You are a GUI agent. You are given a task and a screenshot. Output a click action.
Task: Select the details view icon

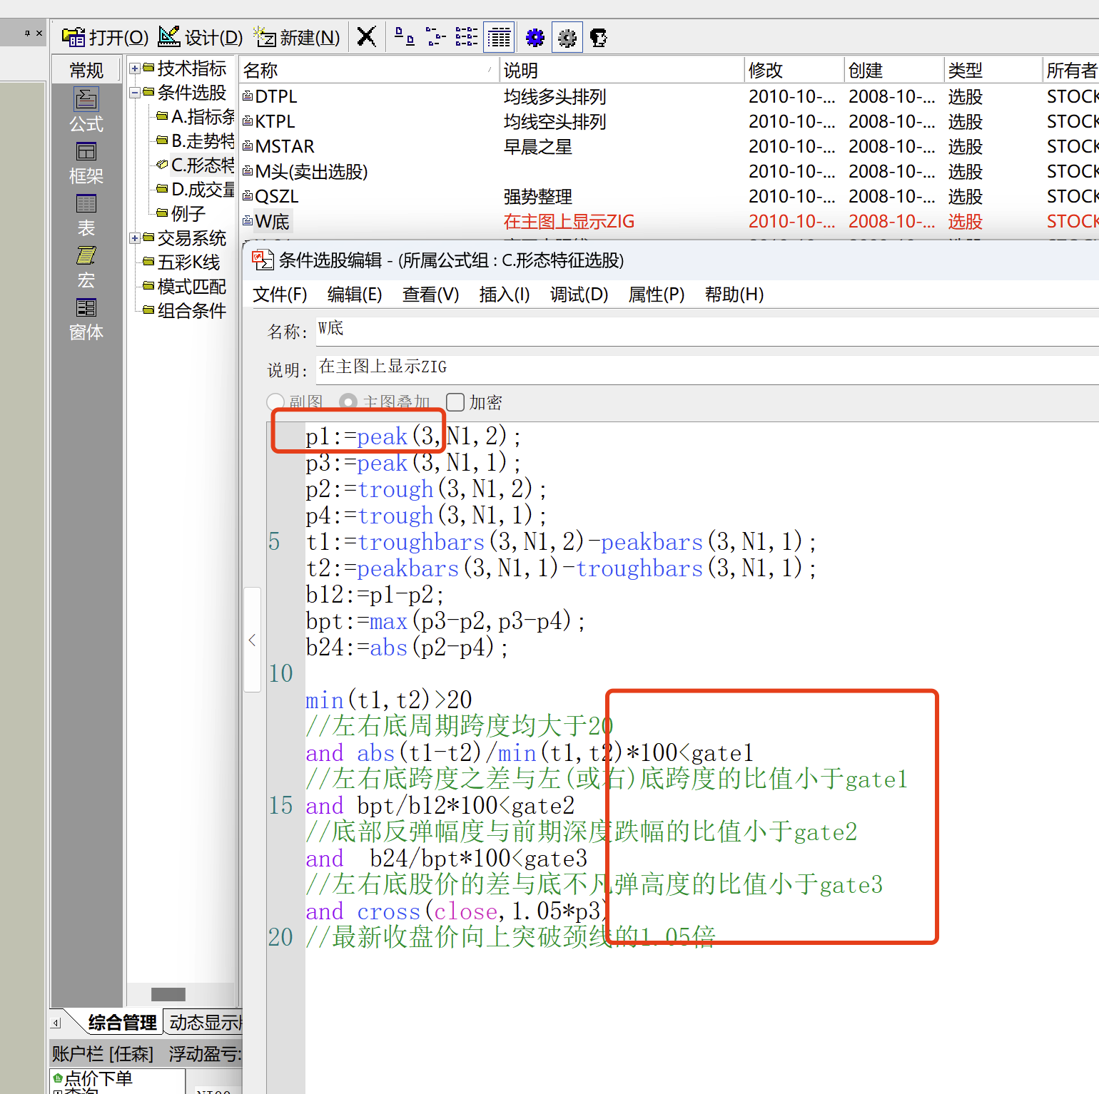pyautogui.click(x=499, y=37)
